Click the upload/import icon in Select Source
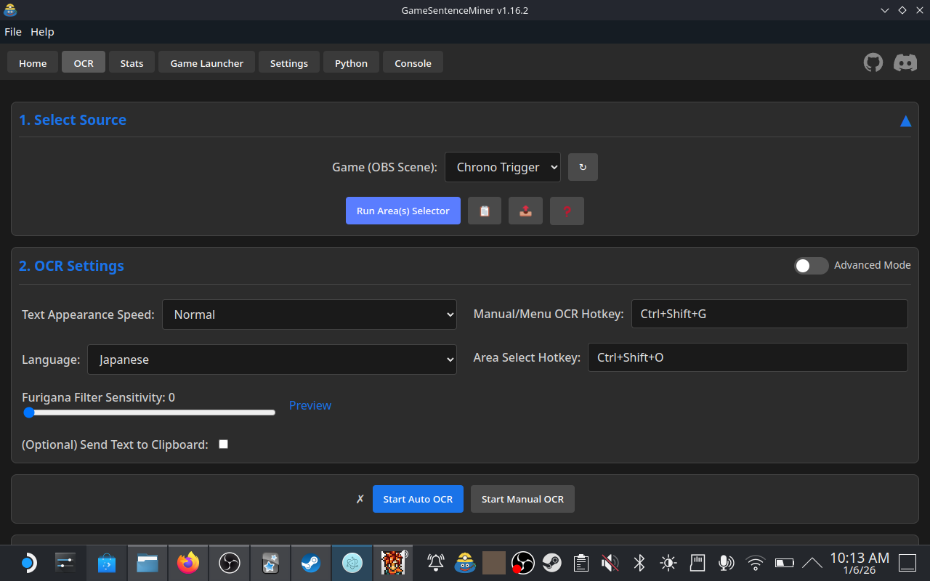Image resolution: width=930 pixels, height=581 pixels. (x=525, y=211)
